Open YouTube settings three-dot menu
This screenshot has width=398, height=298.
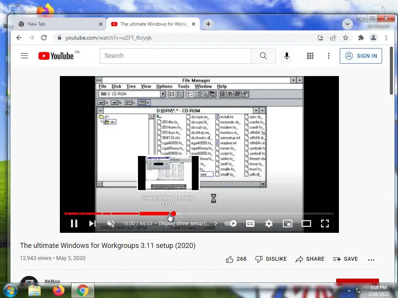(x=329, y=56)
